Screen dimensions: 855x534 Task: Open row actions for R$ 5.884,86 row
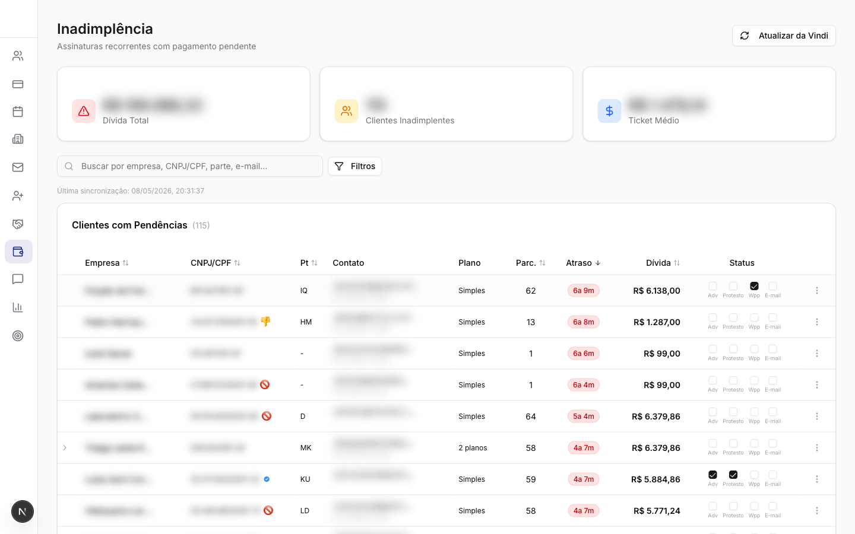pyautogui.click(x=817, y=479)
